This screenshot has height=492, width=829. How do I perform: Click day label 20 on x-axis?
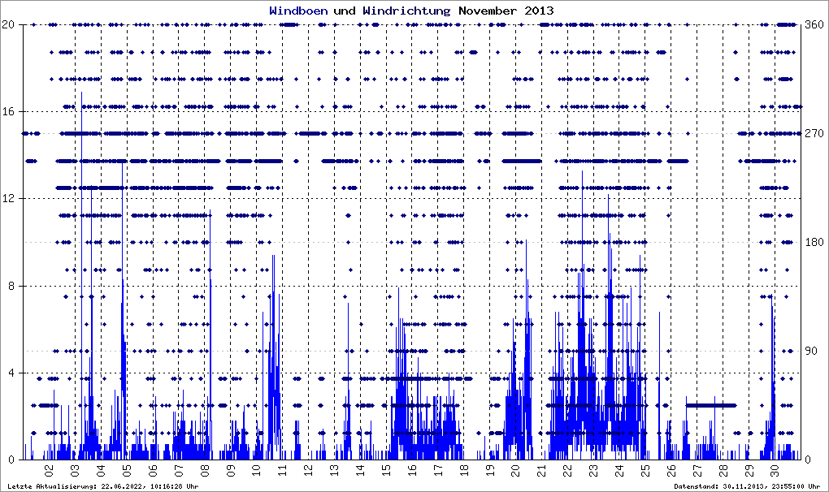(515, 470)
